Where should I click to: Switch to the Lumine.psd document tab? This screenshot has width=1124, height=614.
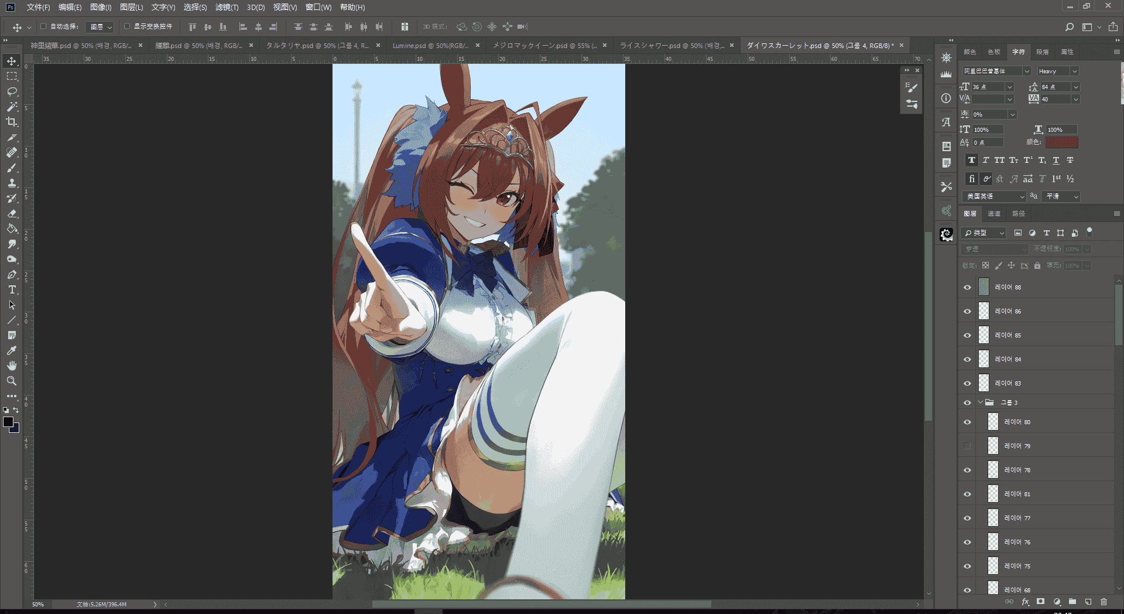(430, 45)
